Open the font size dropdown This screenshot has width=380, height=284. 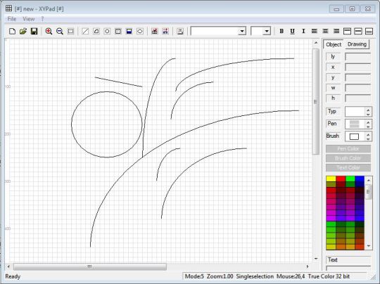click(x=267, y=31)
